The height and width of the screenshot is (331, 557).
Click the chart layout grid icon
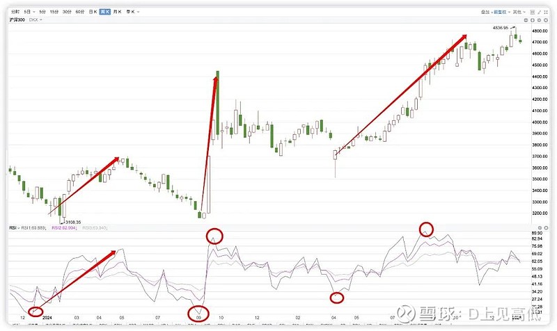click(x=533, y=12)
